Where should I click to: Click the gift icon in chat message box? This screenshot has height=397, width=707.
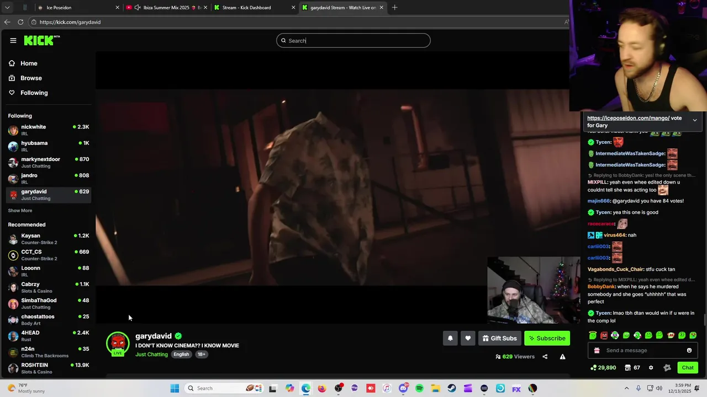[597, 351]
